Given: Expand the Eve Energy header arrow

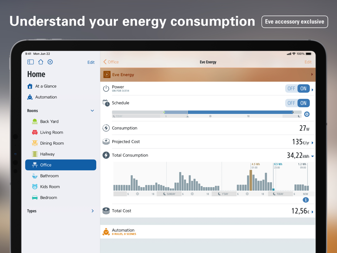Looking at the screenshot, I should point(312,75).
